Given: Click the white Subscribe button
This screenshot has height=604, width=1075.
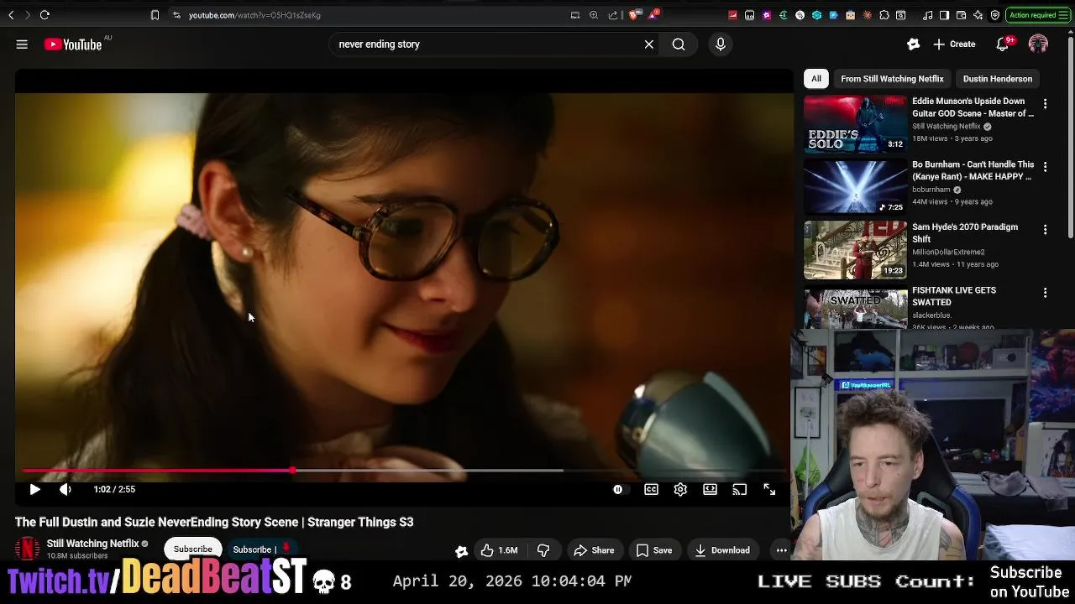Looking at the screenshot, I should coord(193,549).
